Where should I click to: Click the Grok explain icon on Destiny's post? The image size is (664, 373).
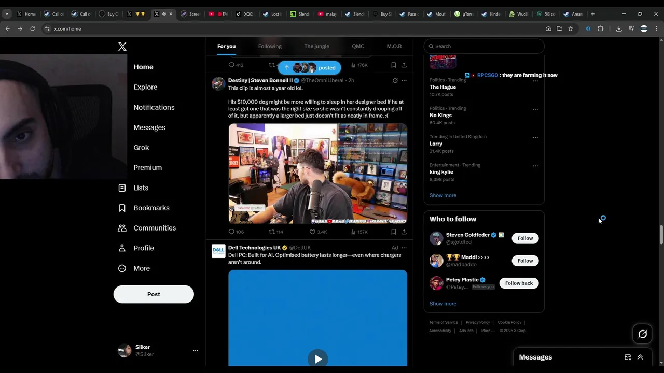(395, 81)
